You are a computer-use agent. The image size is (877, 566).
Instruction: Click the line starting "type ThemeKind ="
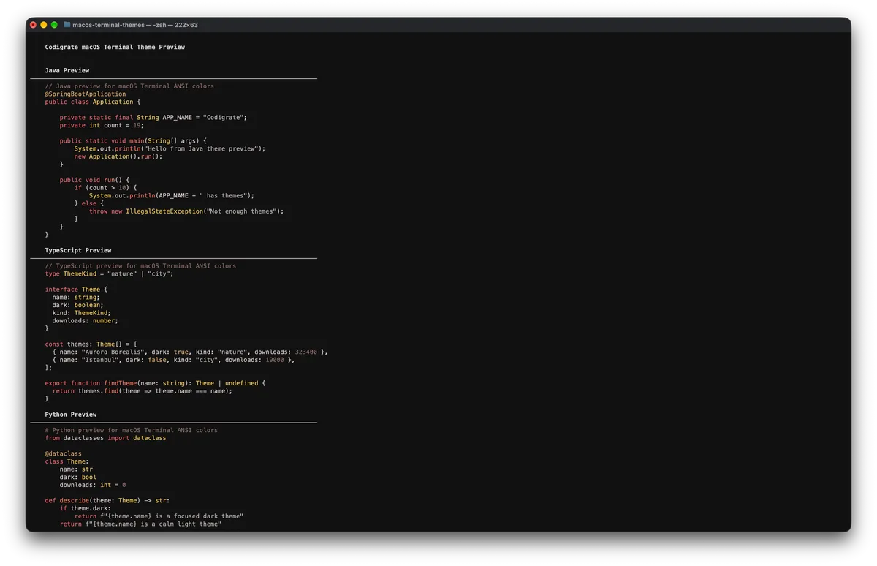click(110, 273)
